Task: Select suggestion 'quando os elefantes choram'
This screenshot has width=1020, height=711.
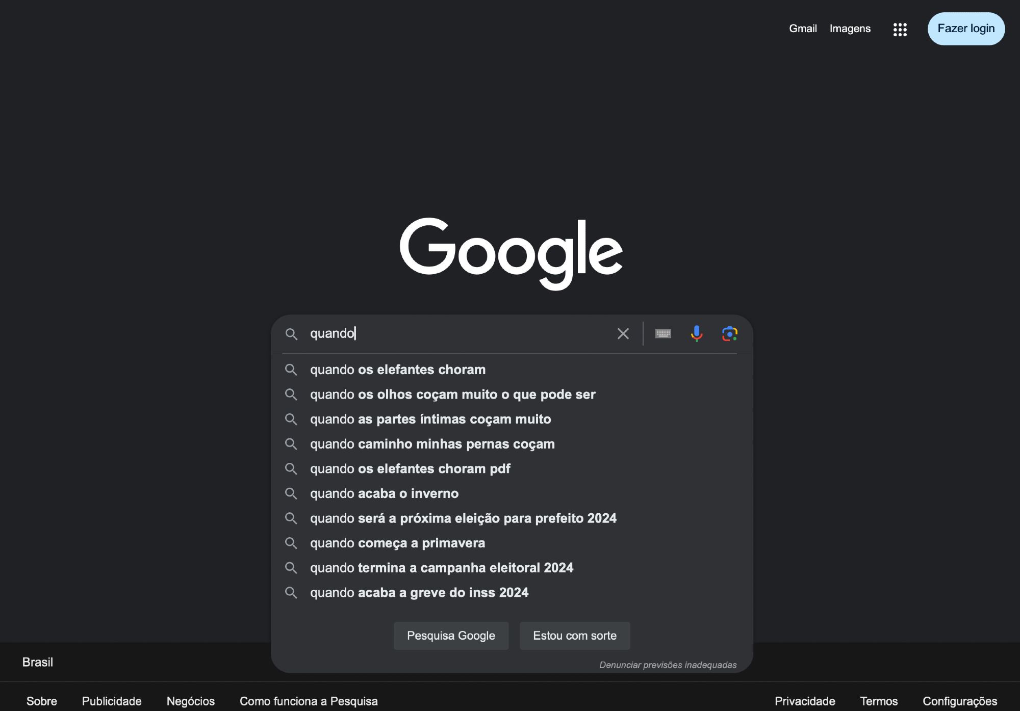Action: [512, 370]
